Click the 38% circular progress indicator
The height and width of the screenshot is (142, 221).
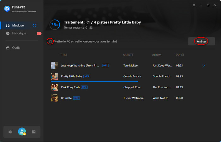coord(55,25)
